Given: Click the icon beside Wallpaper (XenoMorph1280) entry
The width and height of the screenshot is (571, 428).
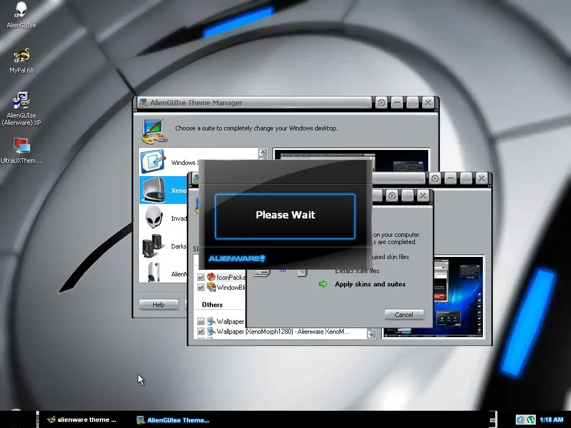Looking at the screenshot, I should (x=211, y=331).
